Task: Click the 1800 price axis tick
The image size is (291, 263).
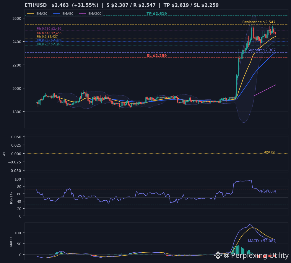Action: (17, 112)
